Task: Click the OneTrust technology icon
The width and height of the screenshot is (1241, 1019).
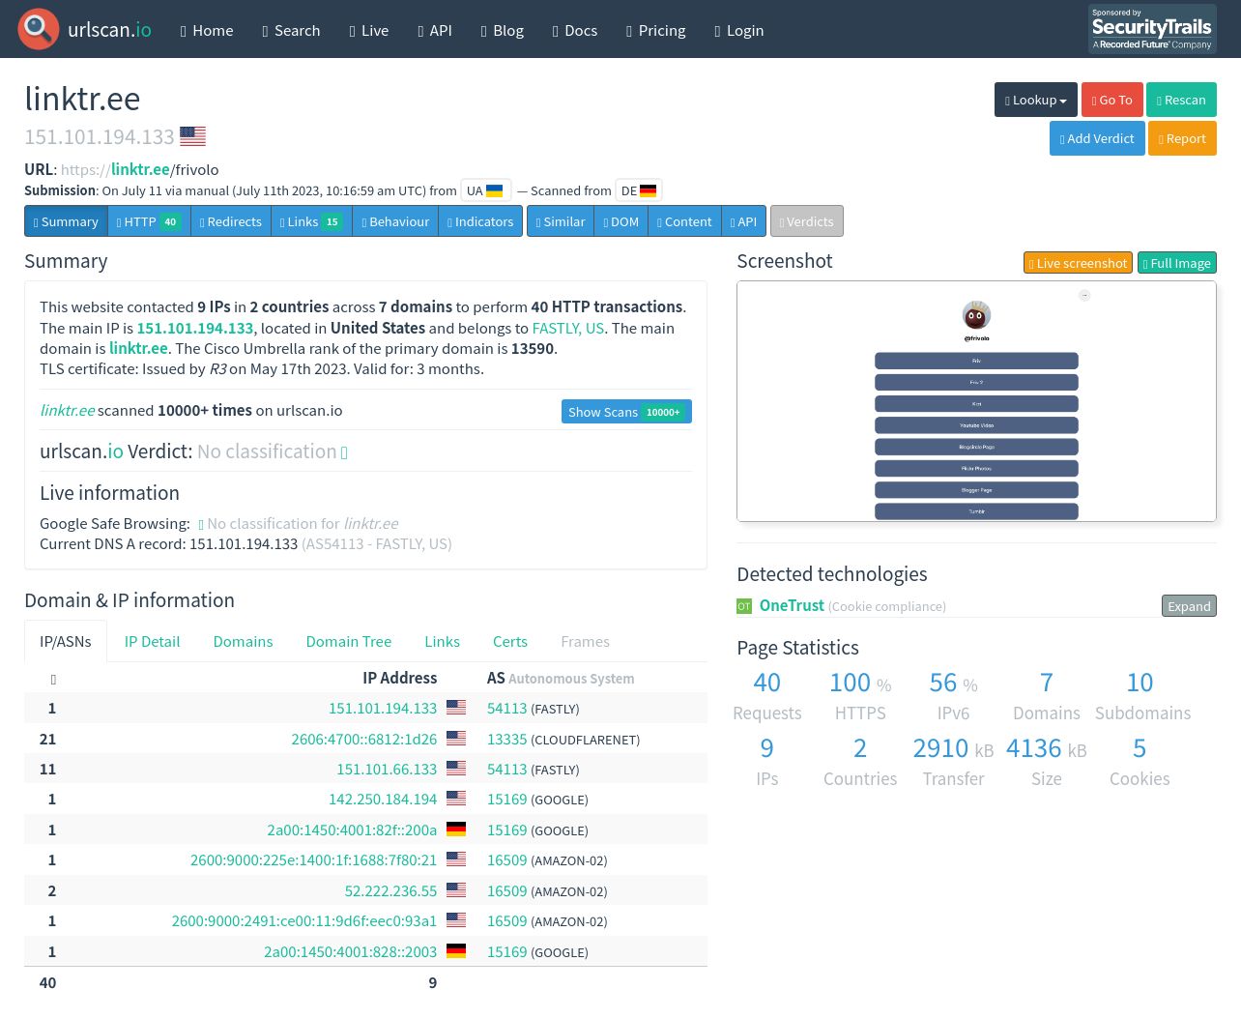Action: point(744,606)
